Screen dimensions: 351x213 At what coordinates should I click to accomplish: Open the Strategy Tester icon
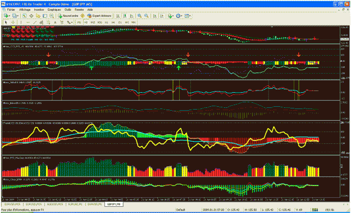[x=52, y=16]
